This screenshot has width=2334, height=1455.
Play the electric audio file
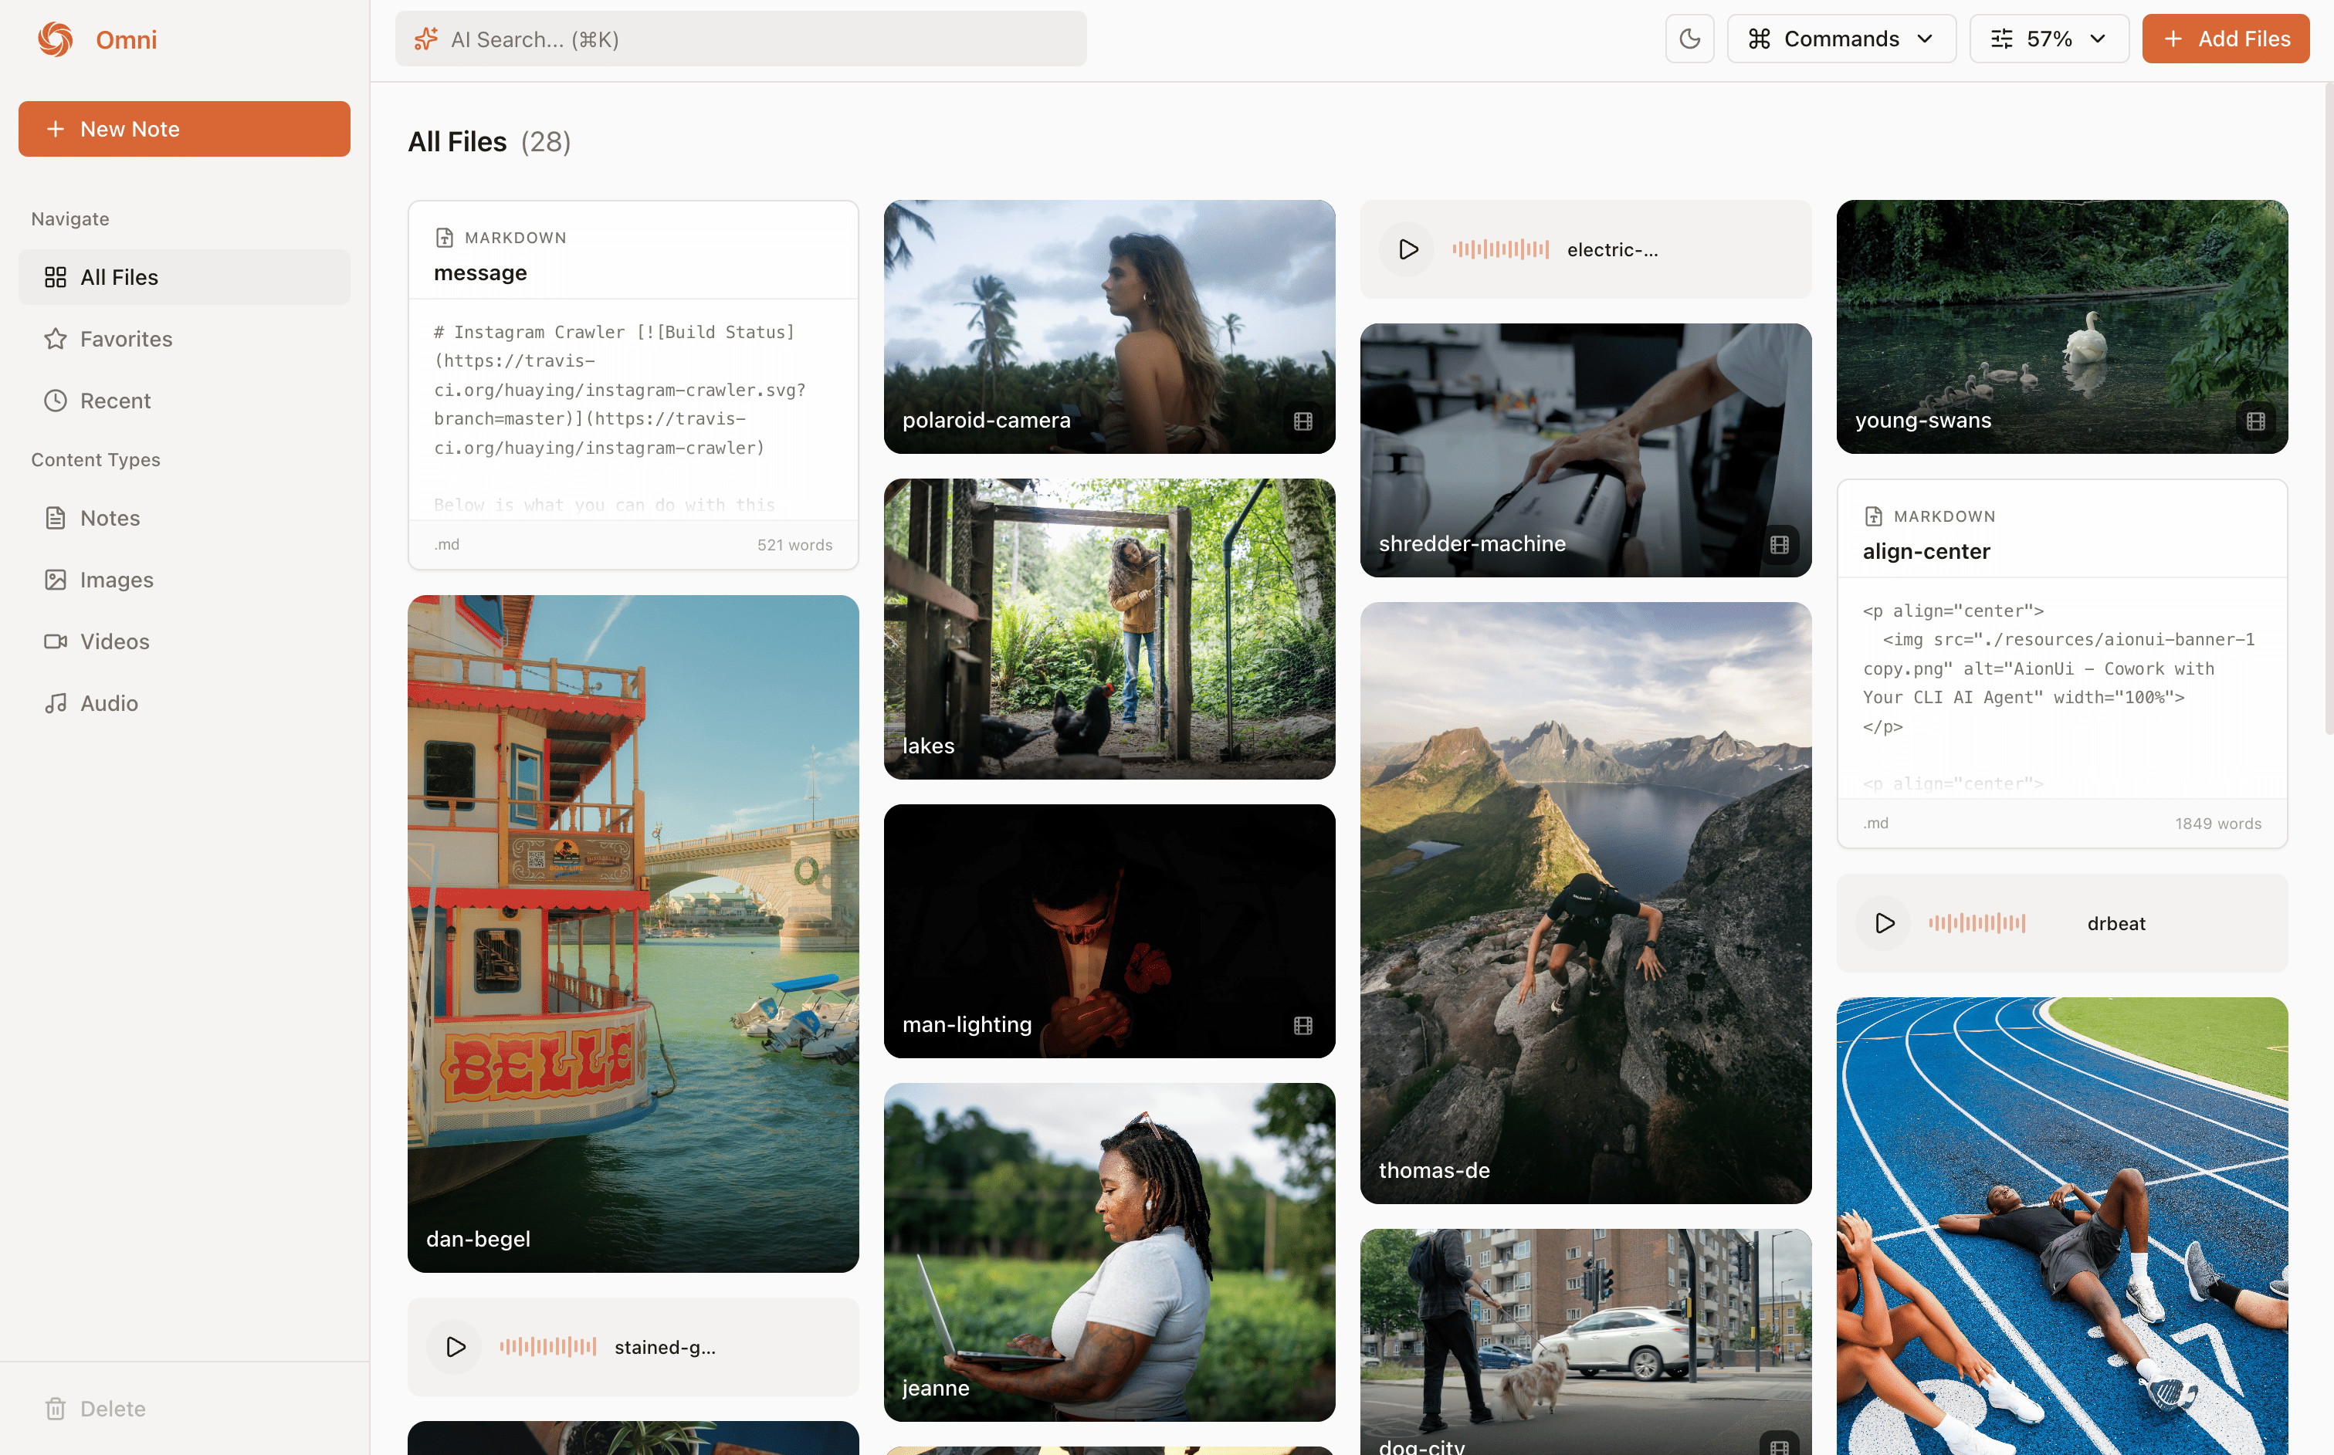1408,249
